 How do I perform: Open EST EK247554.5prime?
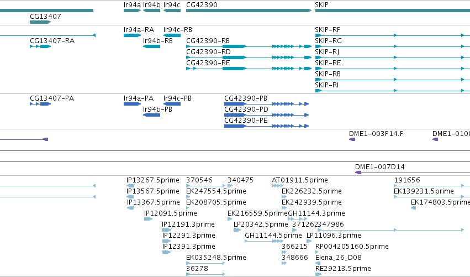coord(188,197)
